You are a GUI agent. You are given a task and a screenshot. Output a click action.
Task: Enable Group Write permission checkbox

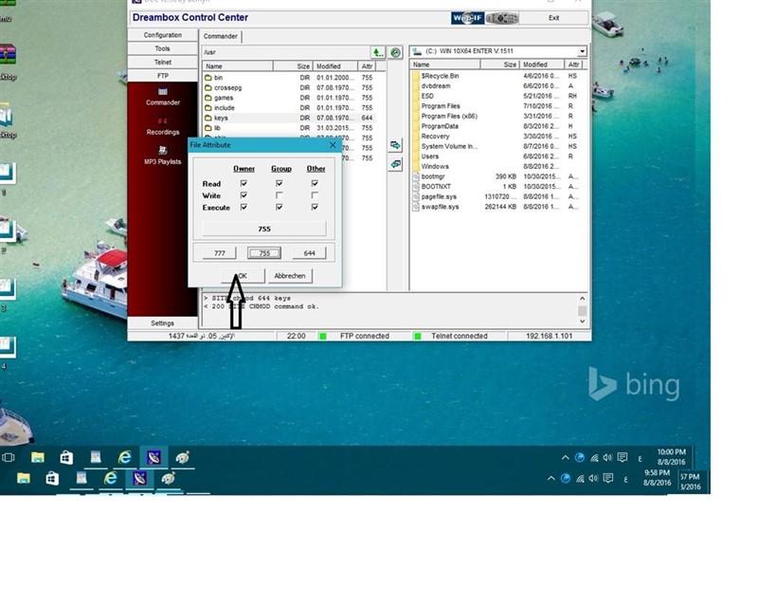(279, 195)
